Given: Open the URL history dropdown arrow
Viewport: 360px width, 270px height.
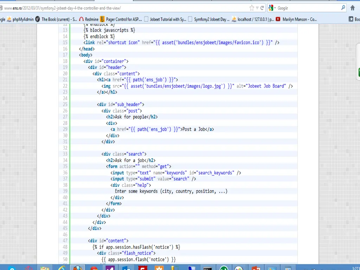Looking at the screenshot, I should (257, 8).
